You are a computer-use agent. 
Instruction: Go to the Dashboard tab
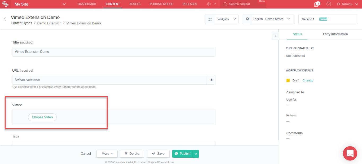point(87,4)
